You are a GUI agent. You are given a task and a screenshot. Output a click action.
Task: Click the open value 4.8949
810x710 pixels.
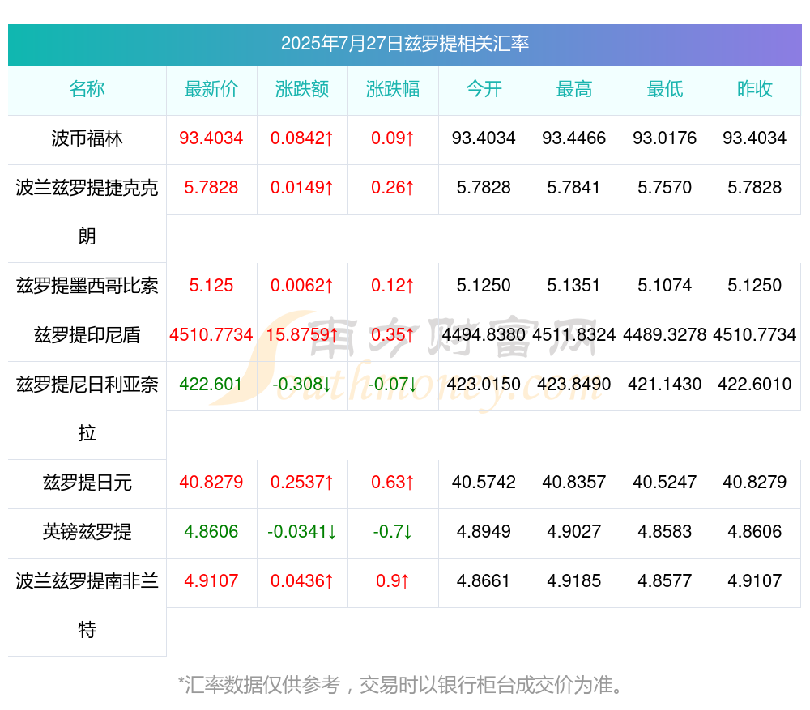point(484,531)
